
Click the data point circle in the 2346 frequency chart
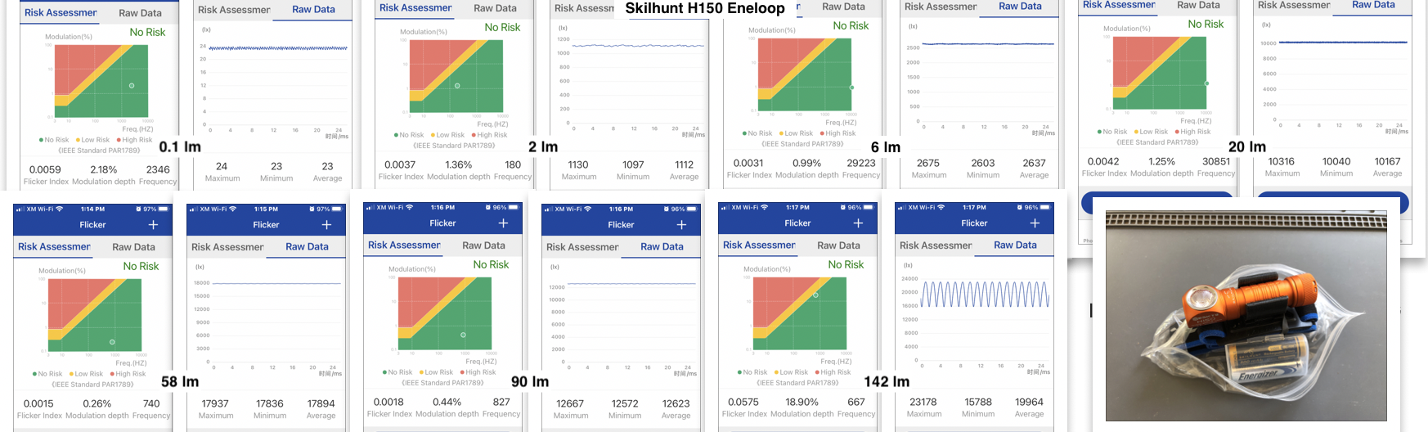pyautogui.click(x=132, y=85)
